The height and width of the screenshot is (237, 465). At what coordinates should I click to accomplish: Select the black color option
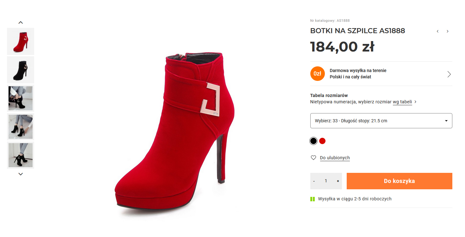click(x=313, y=141)
